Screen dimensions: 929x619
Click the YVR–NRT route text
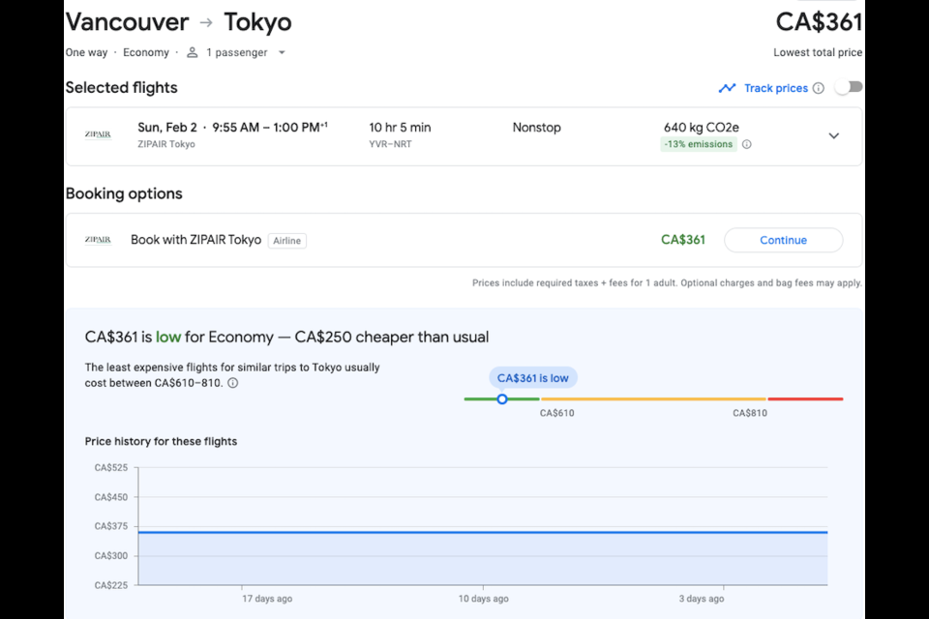click(390, 144)
